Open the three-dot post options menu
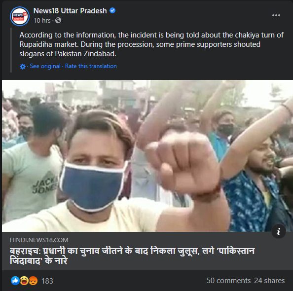Screen dimensions: 293x291 [276, 15]
